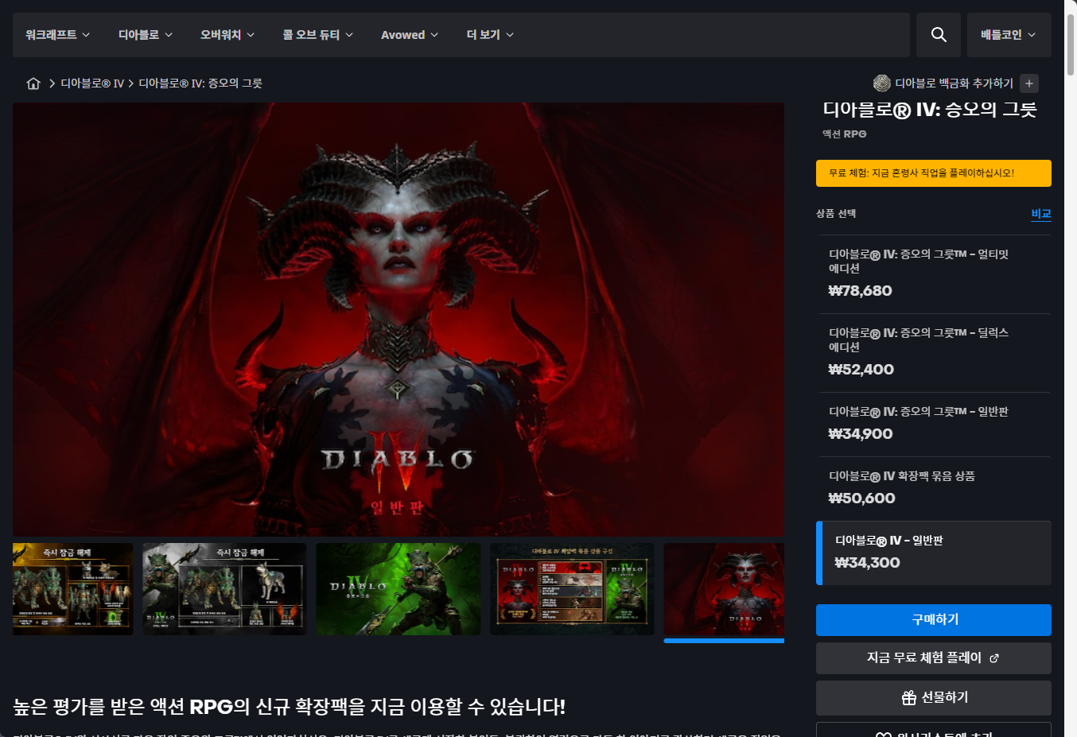Expand the 워크래프트 menu
Image resolution: width=1077 pixels, height=737 pixels.
pos(57,35)
